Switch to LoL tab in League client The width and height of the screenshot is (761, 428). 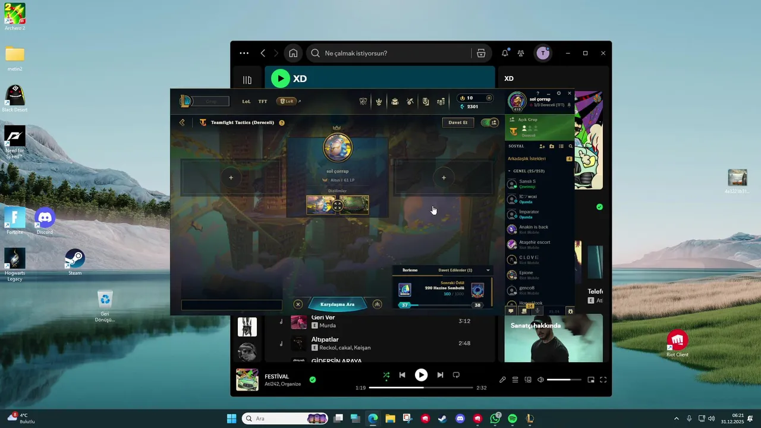(246, 102)
